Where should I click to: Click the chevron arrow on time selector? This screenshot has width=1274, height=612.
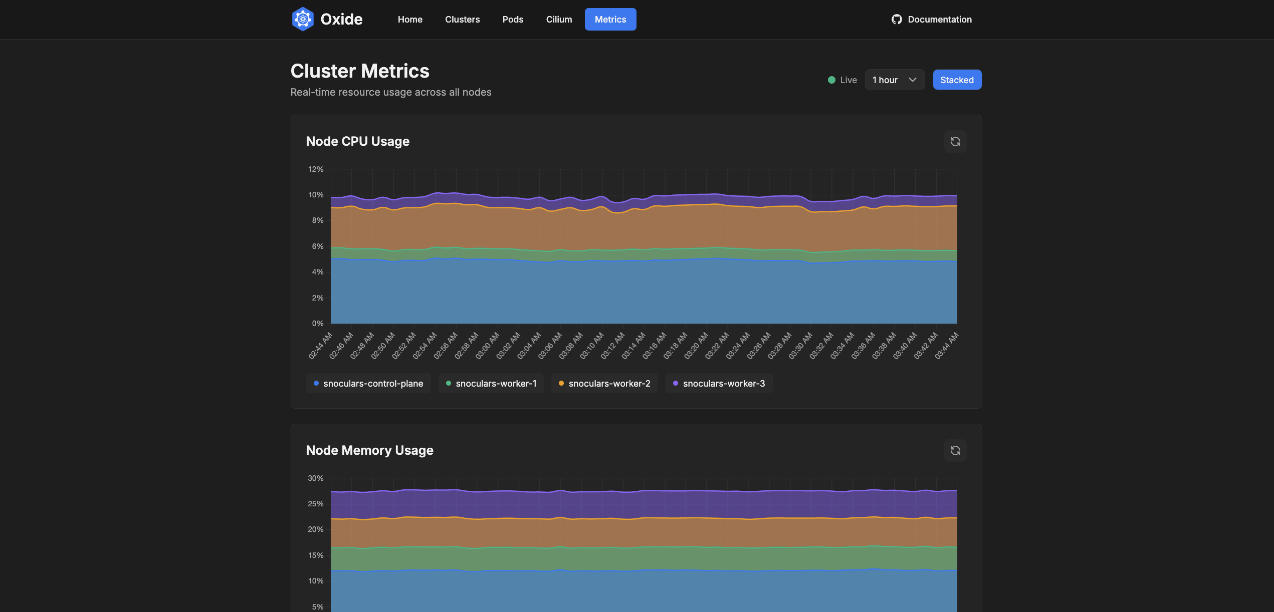tap(913, 80)
